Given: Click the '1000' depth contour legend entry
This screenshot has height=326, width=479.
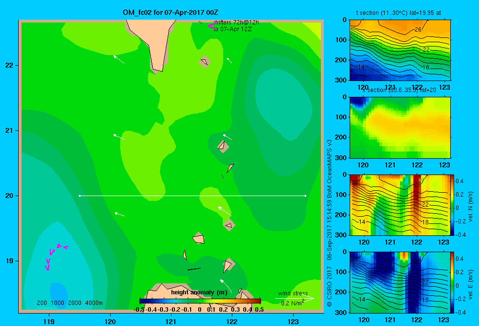Looking at the screenshot, I should click(57, 303).
